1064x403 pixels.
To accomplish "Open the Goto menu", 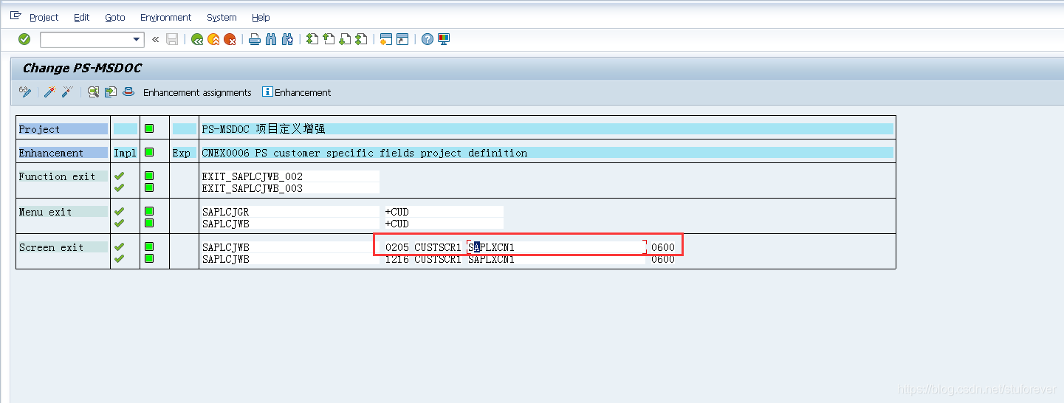I will [x=115, y=17].
